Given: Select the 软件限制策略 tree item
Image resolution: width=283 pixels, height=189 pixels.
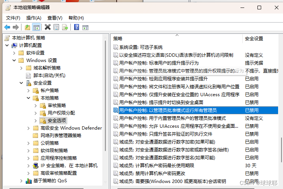Looking at the screenshot, I should (x=54, y=151).
